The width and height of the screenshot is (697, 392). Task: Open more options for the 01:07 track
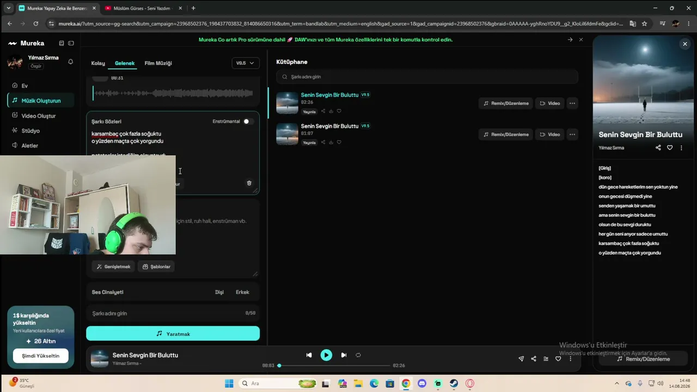pos(572,134)
